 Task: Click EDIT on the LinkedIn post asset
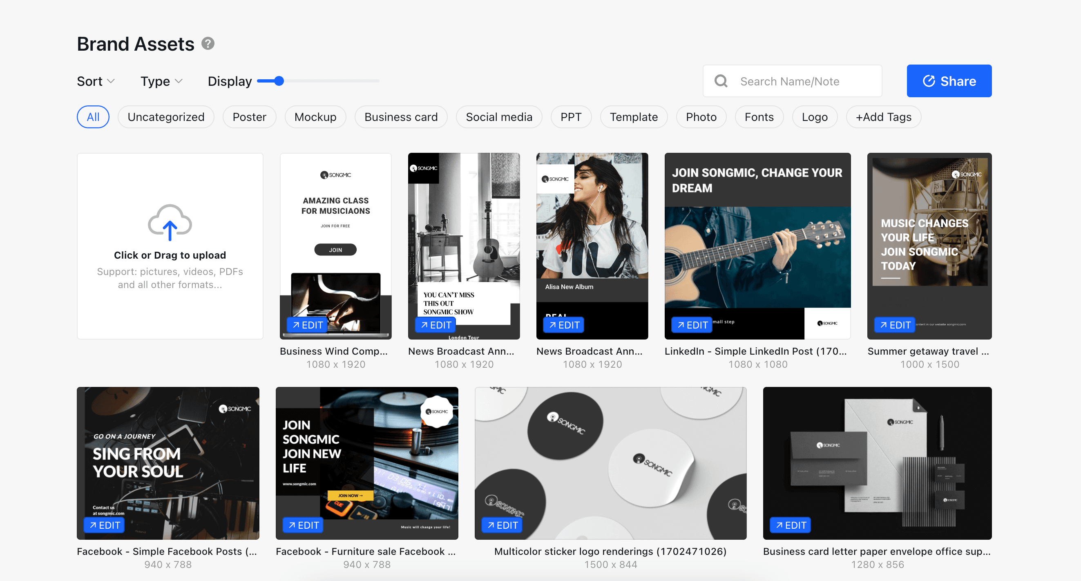[692, 325]
